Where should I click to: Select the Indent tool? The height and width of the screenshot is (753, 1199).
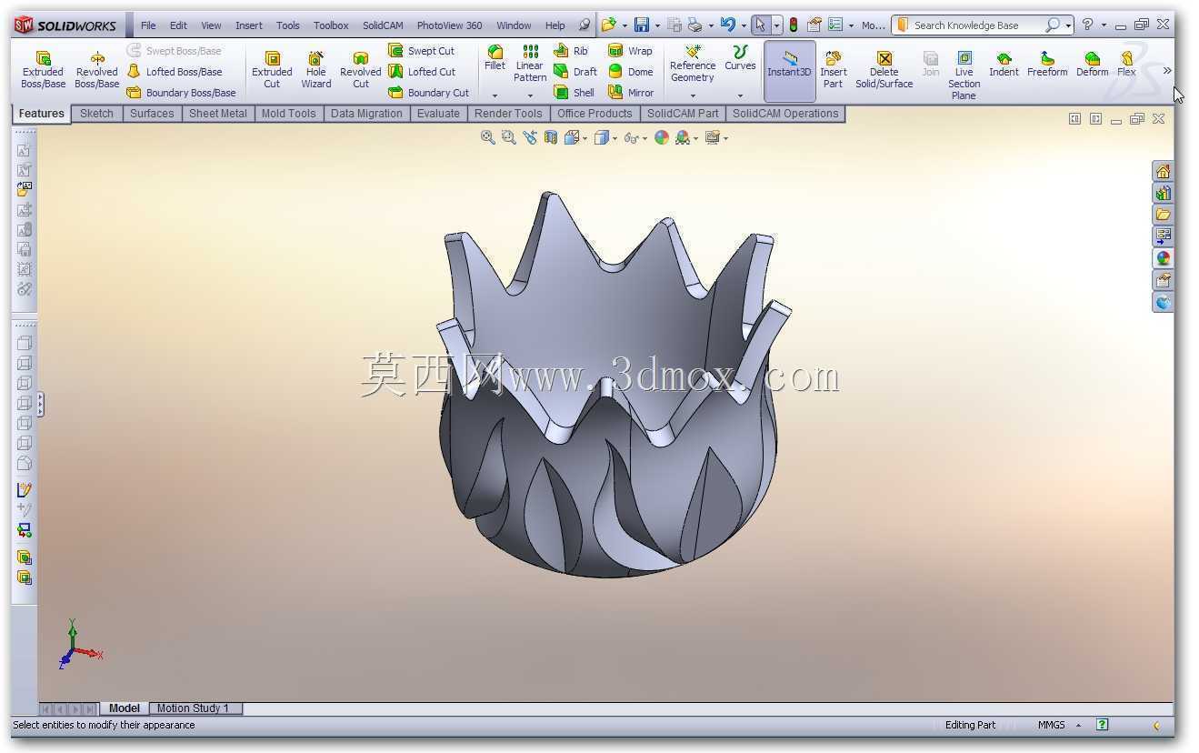(1004, 64)
